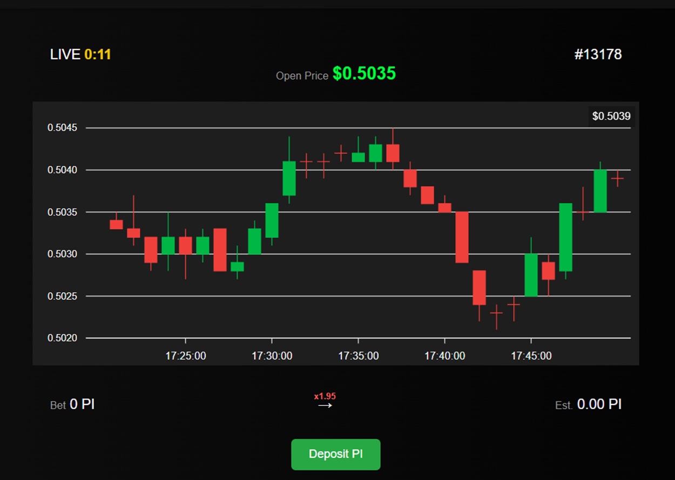Click the 0.5045 price axis label

tap(63, 128)
